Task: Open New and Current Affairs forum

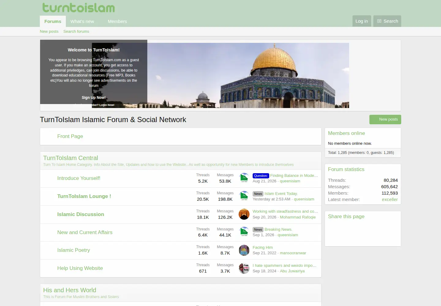Action: click(85, 232)
